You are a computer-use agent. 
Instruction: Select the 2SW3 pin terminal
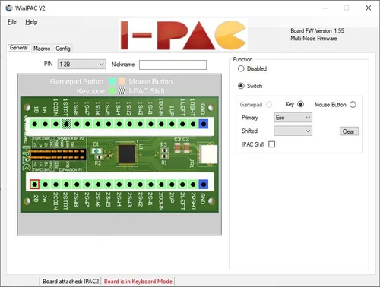pyautogui.click(x=130, y=184)
